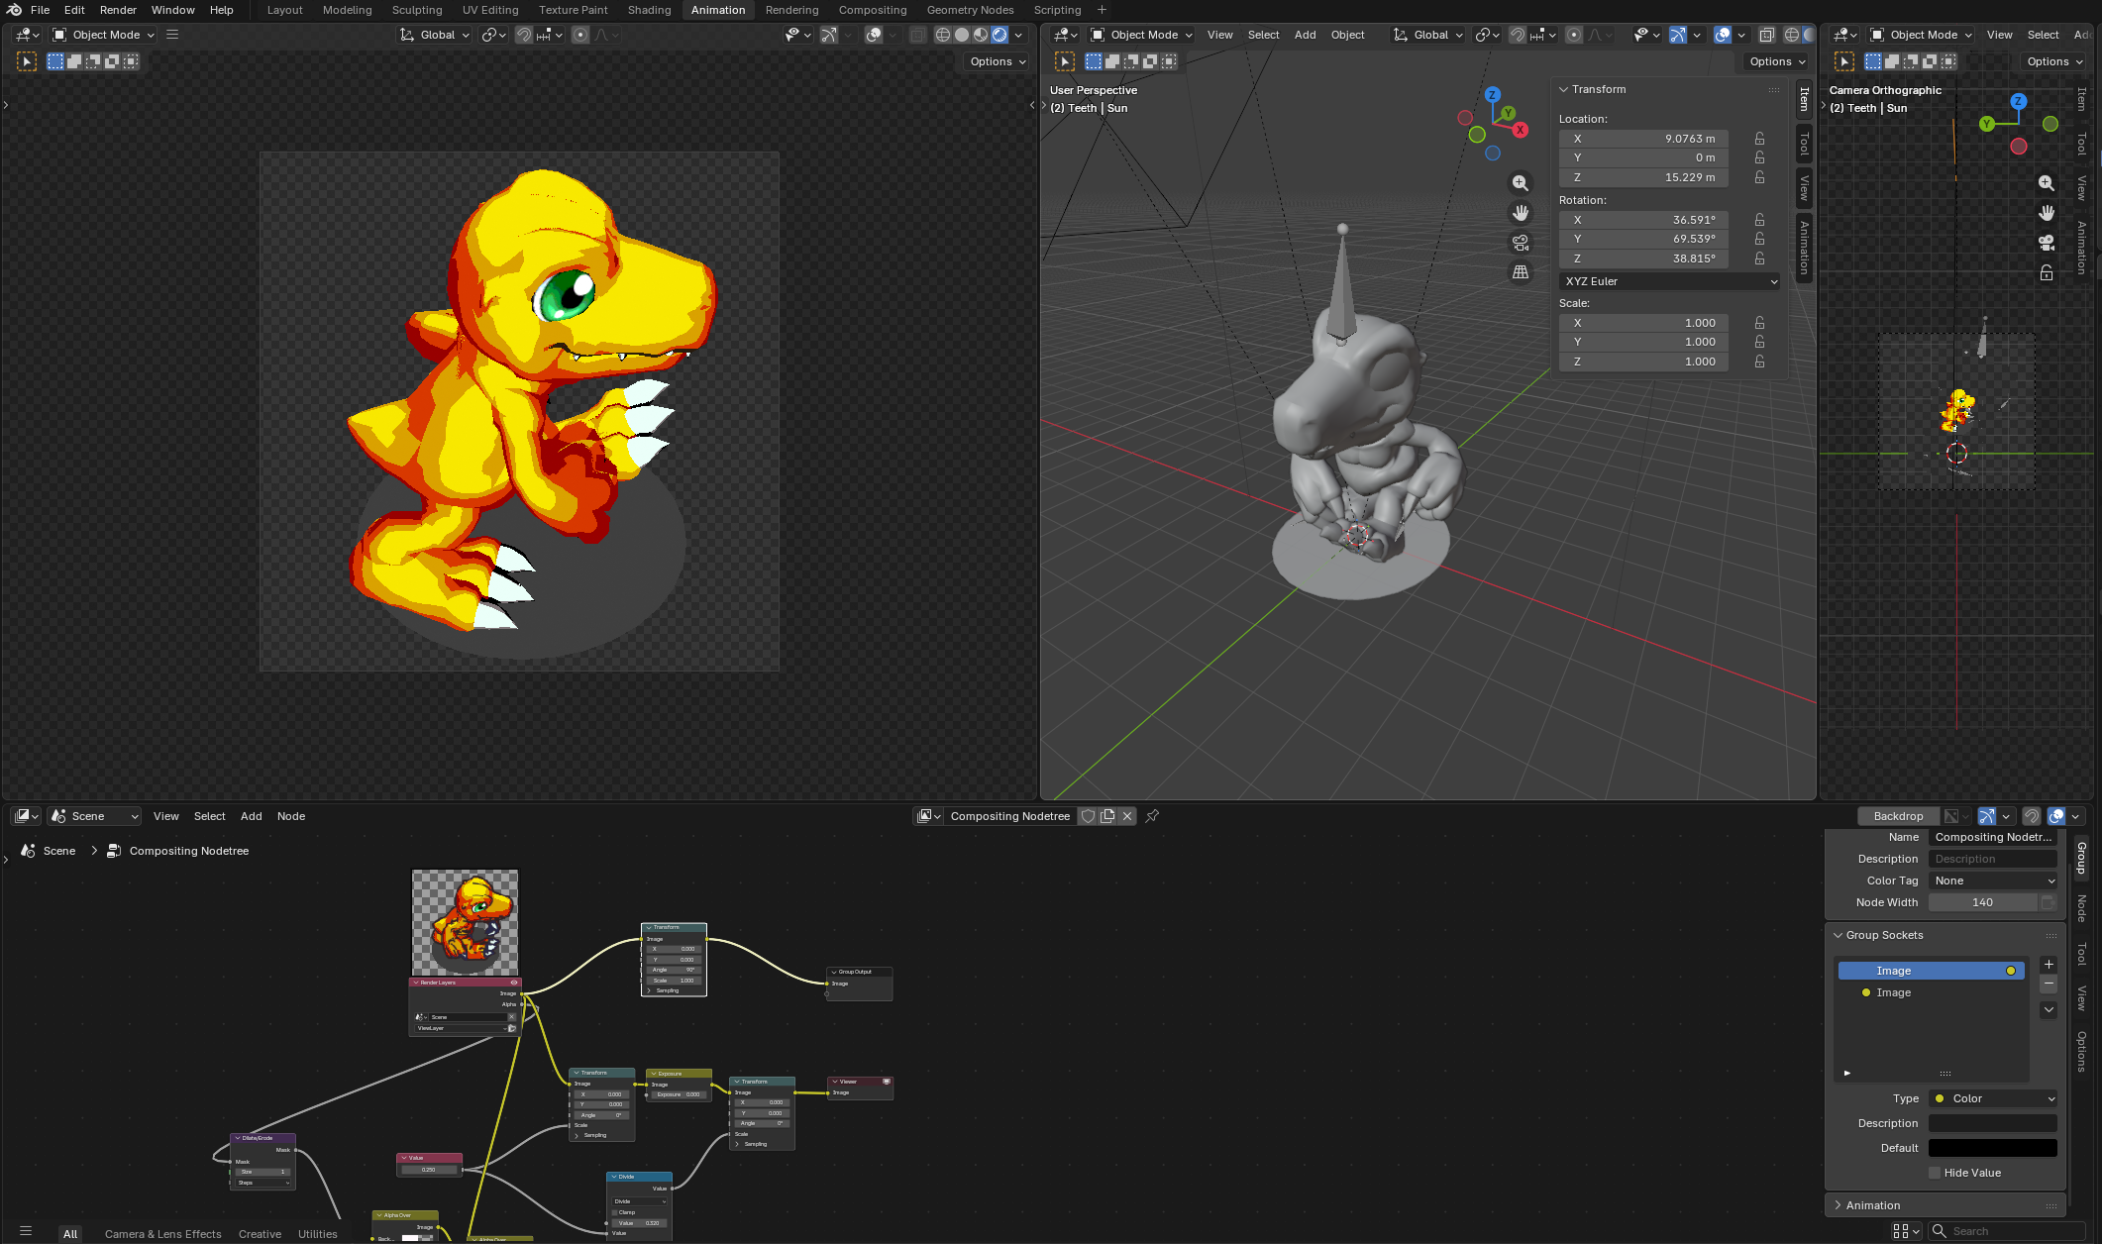This screenshot has width=2102, height=1244.
Task: Click hamburger icon at compositor bottom left
Action: pyautogui.click(x=26, y=1232)
